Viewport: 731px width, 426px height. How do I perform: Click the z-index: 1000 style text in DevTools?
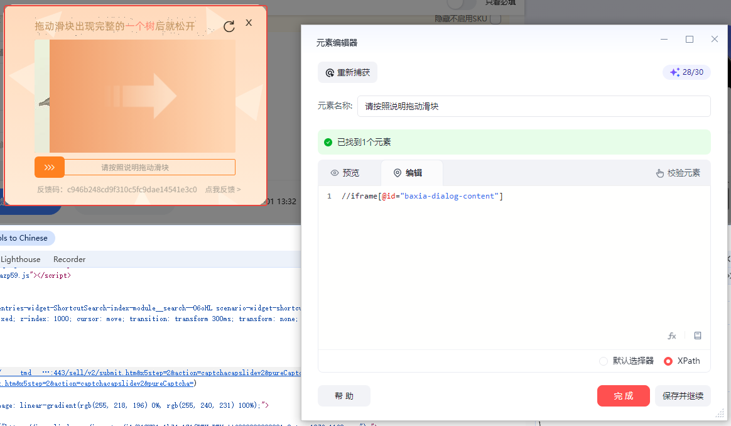coord(45,319)
